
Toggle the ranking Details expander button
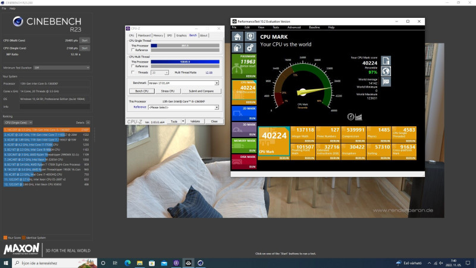87,123
